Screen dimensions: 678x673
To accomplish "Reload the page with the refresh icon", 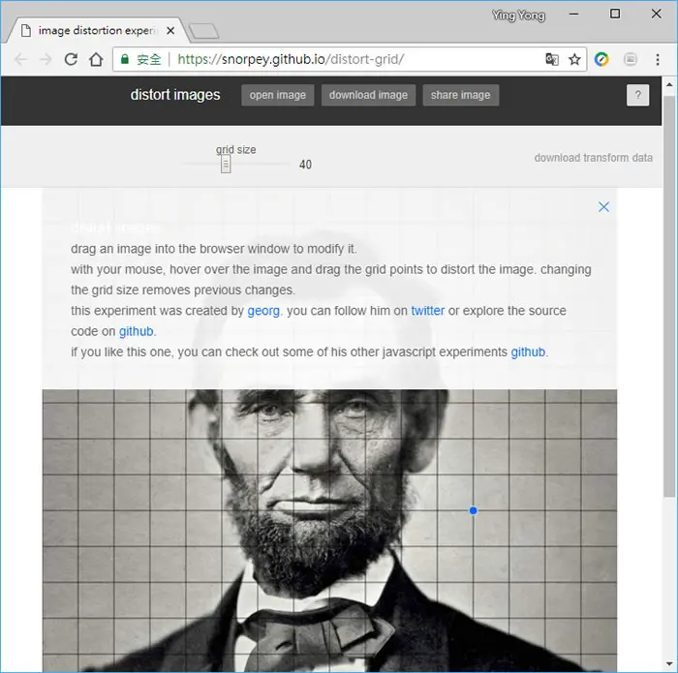I will click(x=71, y=59).
